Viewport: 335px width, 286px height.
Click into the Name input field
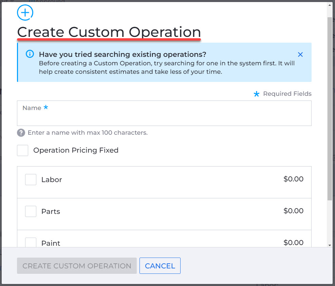(164, 113)
